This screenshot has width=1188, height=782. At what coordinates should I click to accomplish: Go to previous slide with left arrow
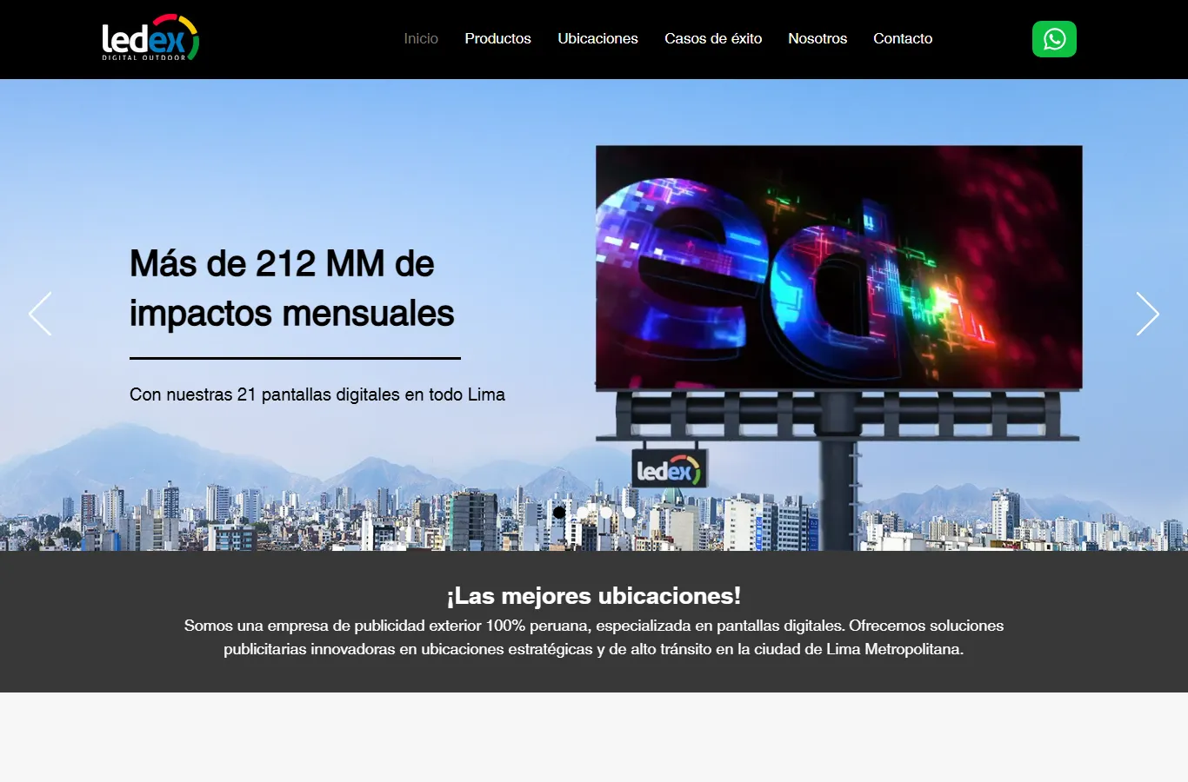coord(40,314)
